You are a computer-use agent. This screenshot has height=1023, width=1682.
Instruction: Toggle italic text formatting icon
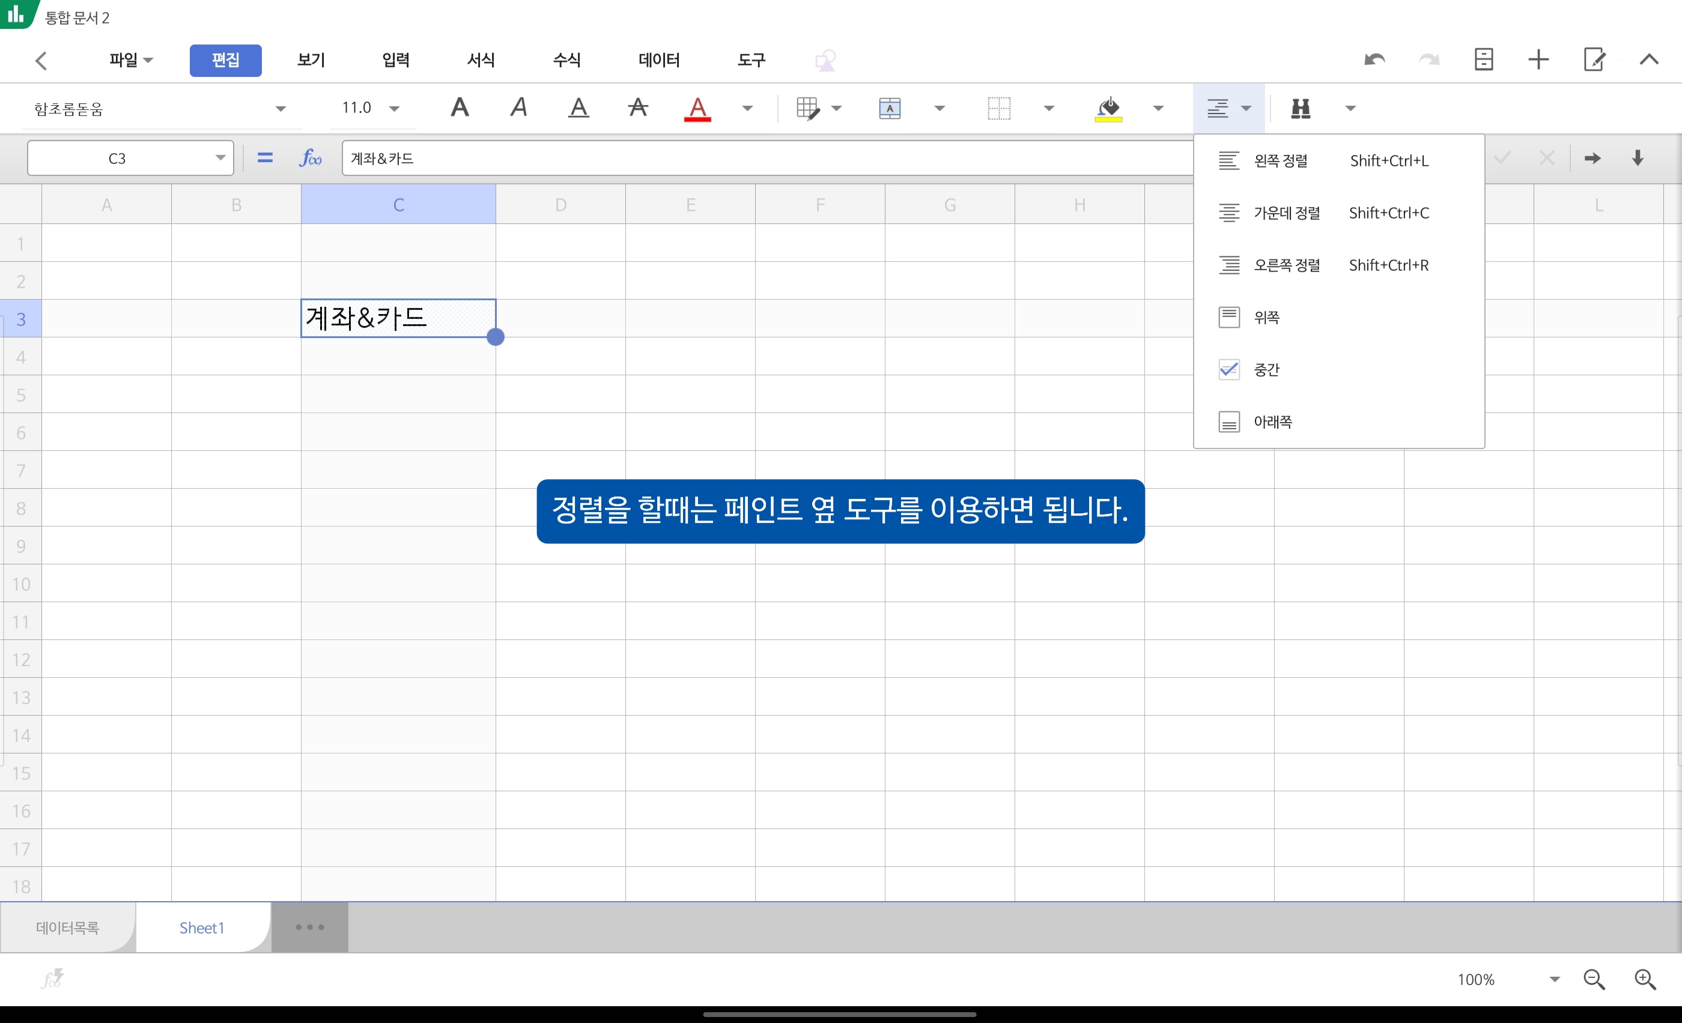tap(519, 107)
